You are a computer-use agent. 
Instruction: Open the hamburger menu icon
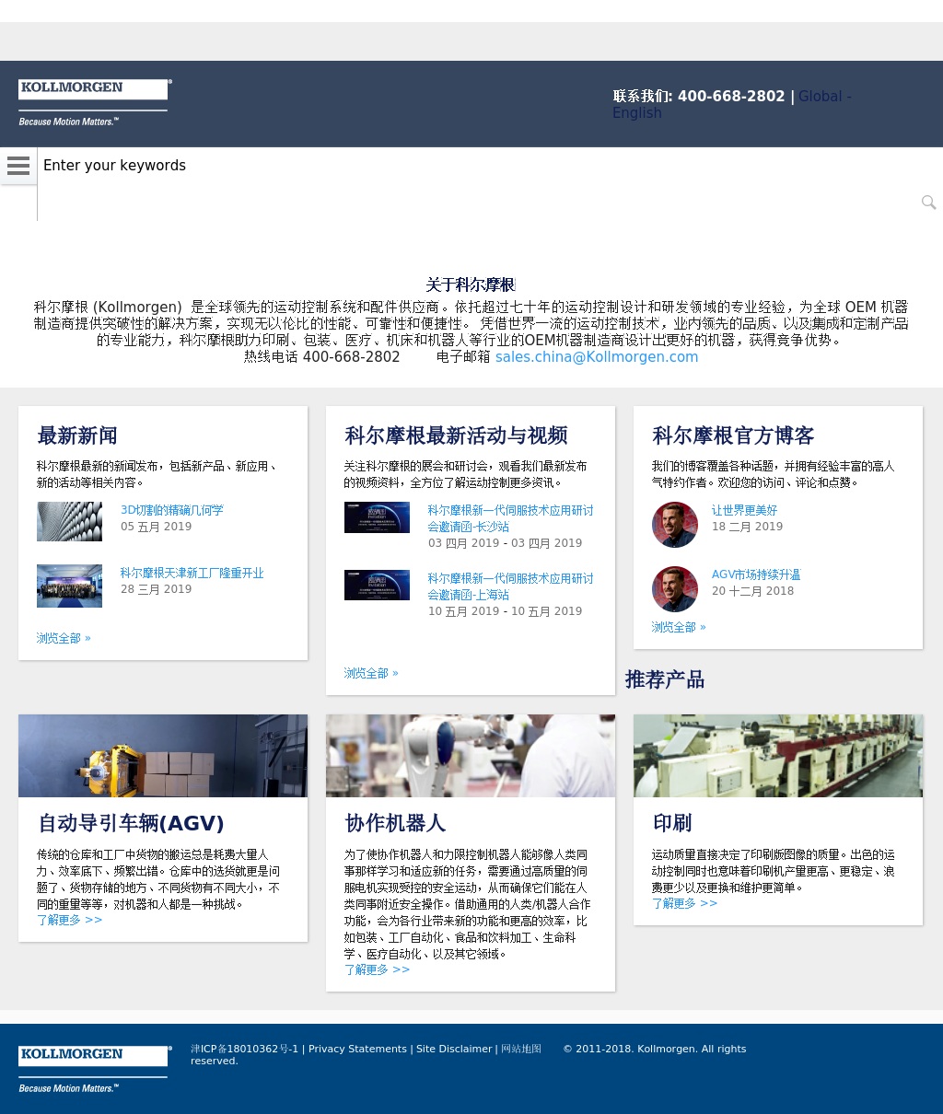tap(18, 166)
